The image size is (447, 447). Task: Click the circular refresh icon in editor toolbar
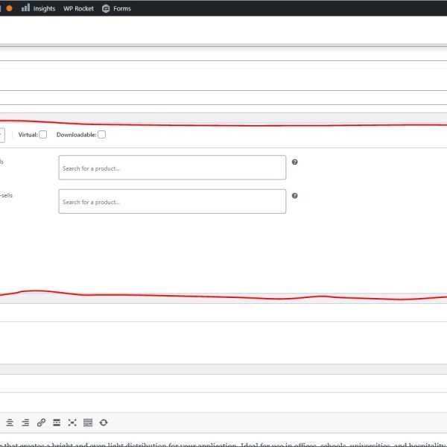(104, 422)
